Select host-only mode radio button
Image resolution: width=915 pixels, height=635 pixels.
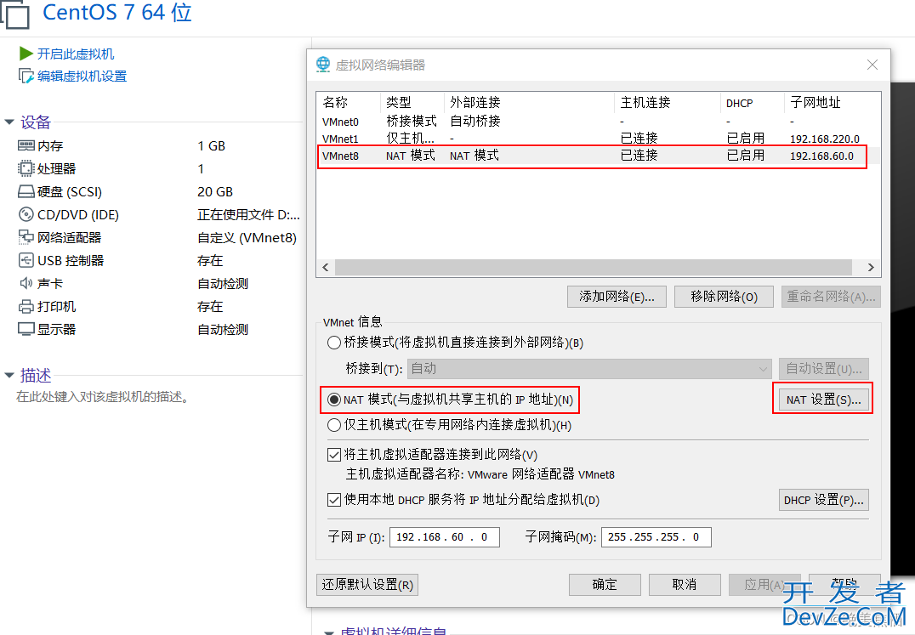(x=334, y=425)
